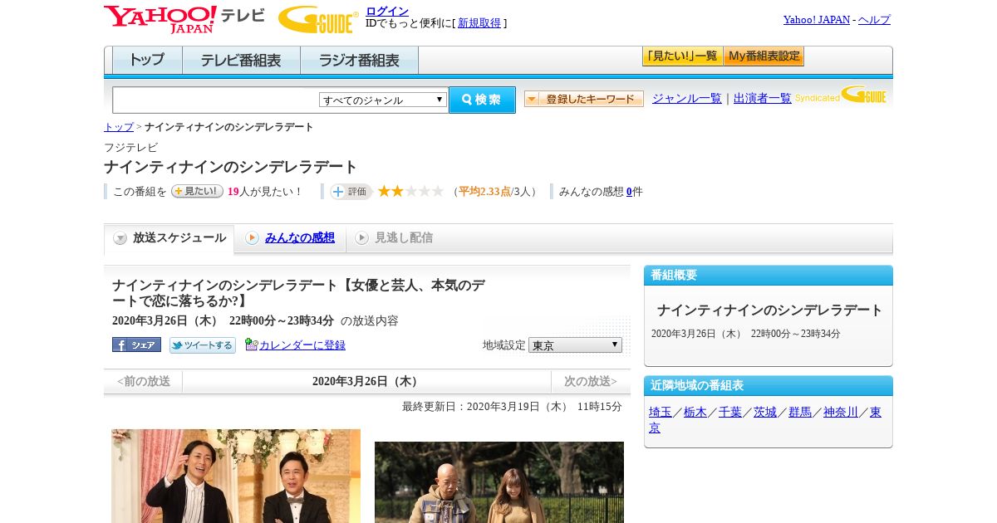Viewport: 997px width, 523px height.
Task: Go to <前の放送 previous broadcast
Action: click(x=144, y=381)
